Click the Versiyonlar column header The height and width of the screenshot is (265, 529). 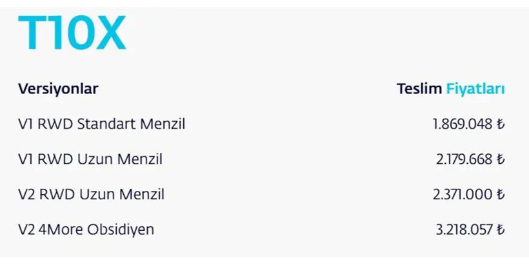(58, 88)
